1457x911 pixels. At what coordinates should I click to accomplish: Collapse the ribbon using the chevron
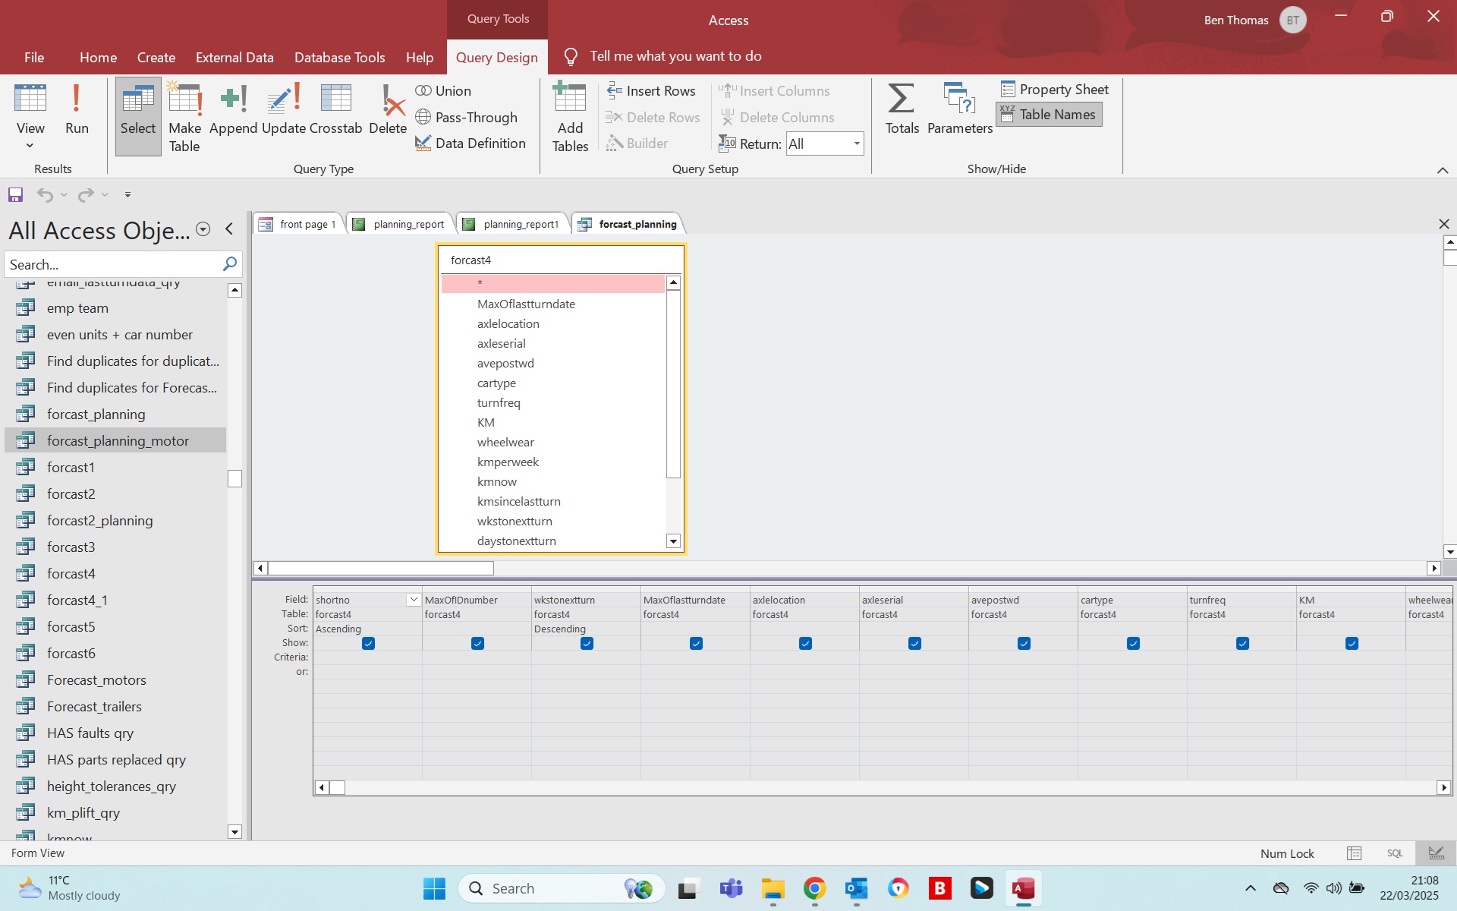(x=1443, y=170)
